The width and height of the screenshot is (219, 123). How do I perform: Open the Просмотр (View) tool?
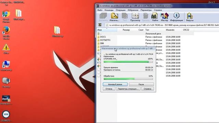[135, 17]
